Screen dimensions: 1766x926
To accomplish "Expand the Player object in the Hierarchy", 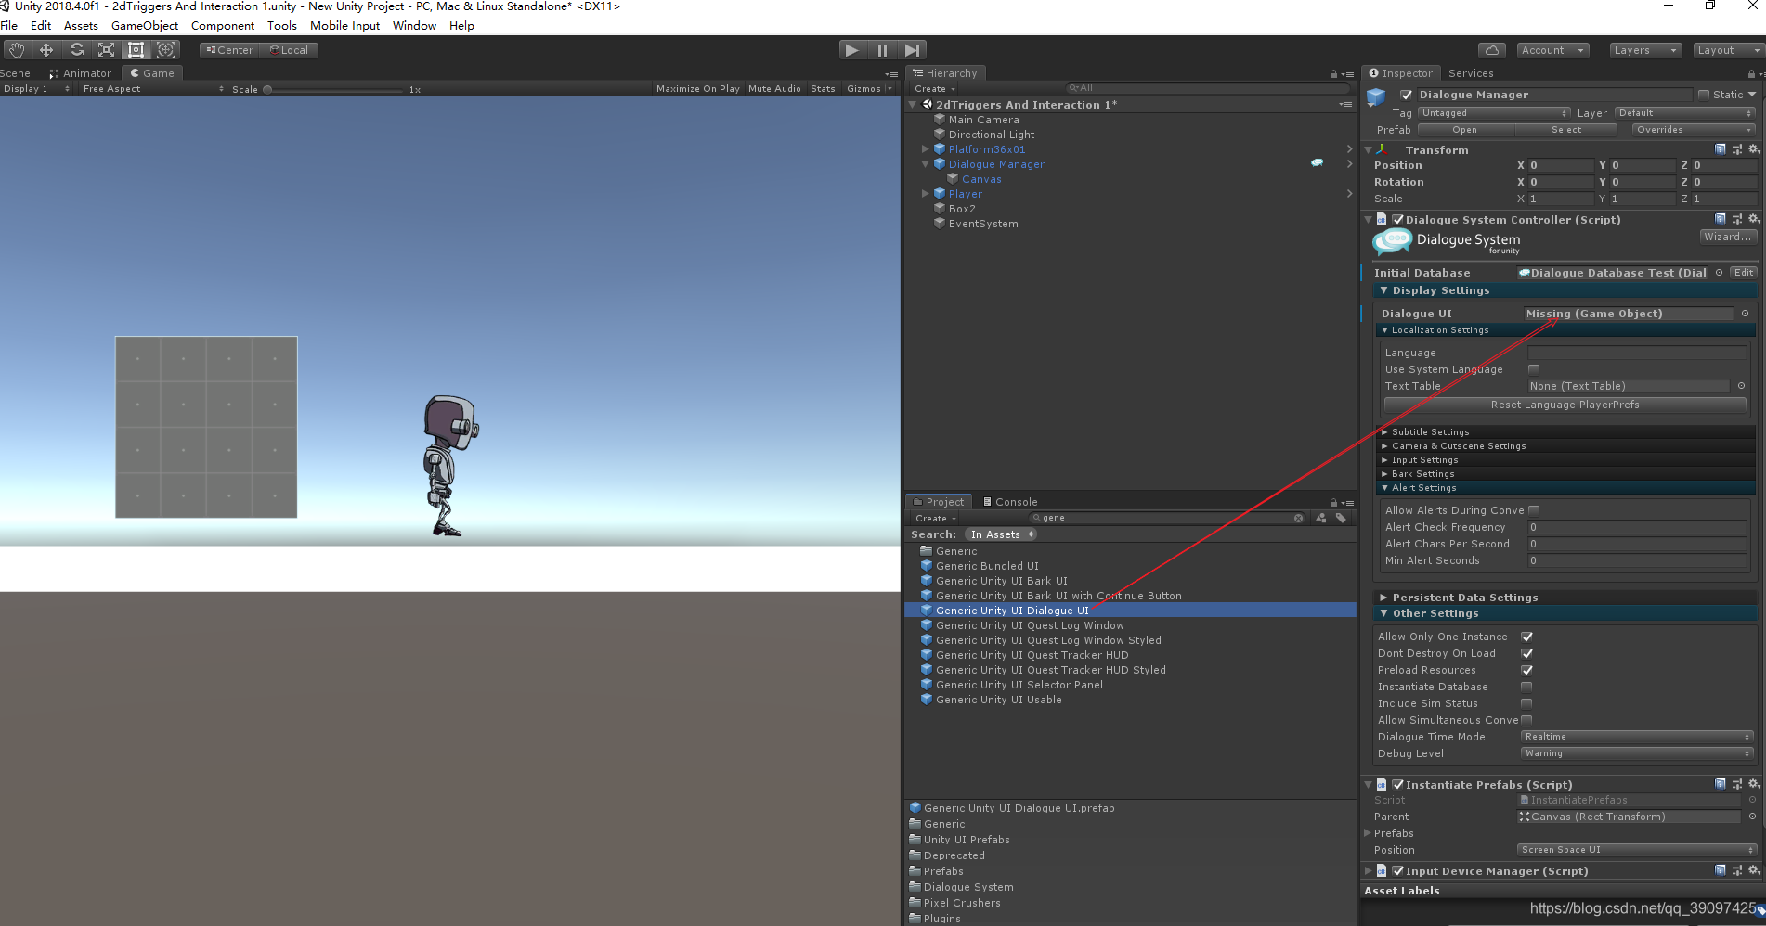I will click(x=925, y=194).
